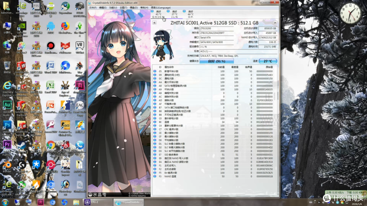Open the Sims 4 desktop icon
The image size is (367, 206).
click(80, 29)
